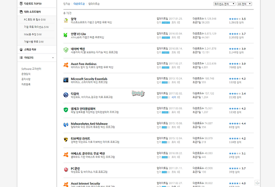Open the 어베스트 클라우드 무료 백신 title link
This screenshot has width=275, height=187.
point(88,153)
